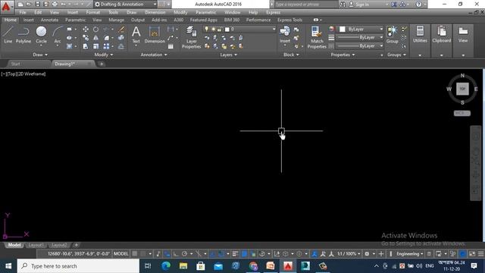Click the white object color swatch in Properties
This screenshot has width=485, height=273.
pos(342,29)
